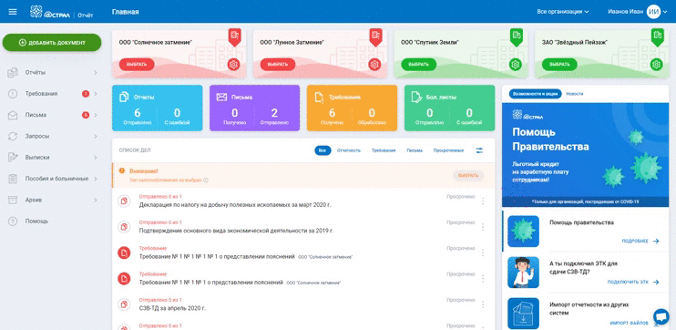676x330 pixels.
Task: Open the "Помощь Правительства" banner
Action: [x=586, y=155]
